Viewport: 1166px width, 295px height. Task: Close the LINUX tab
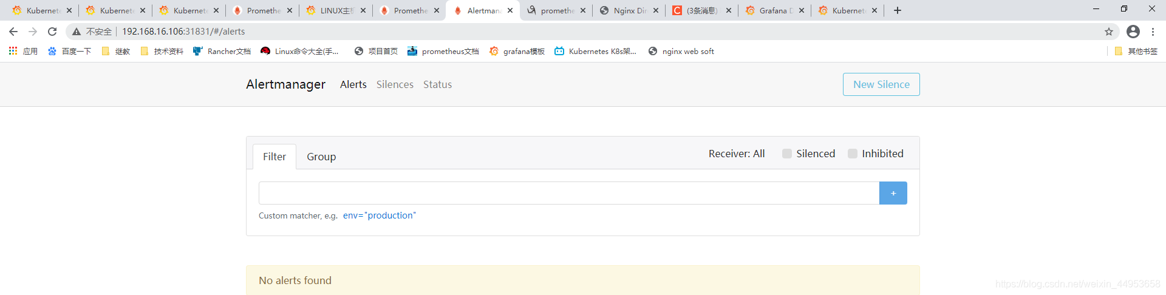(363, 10)
